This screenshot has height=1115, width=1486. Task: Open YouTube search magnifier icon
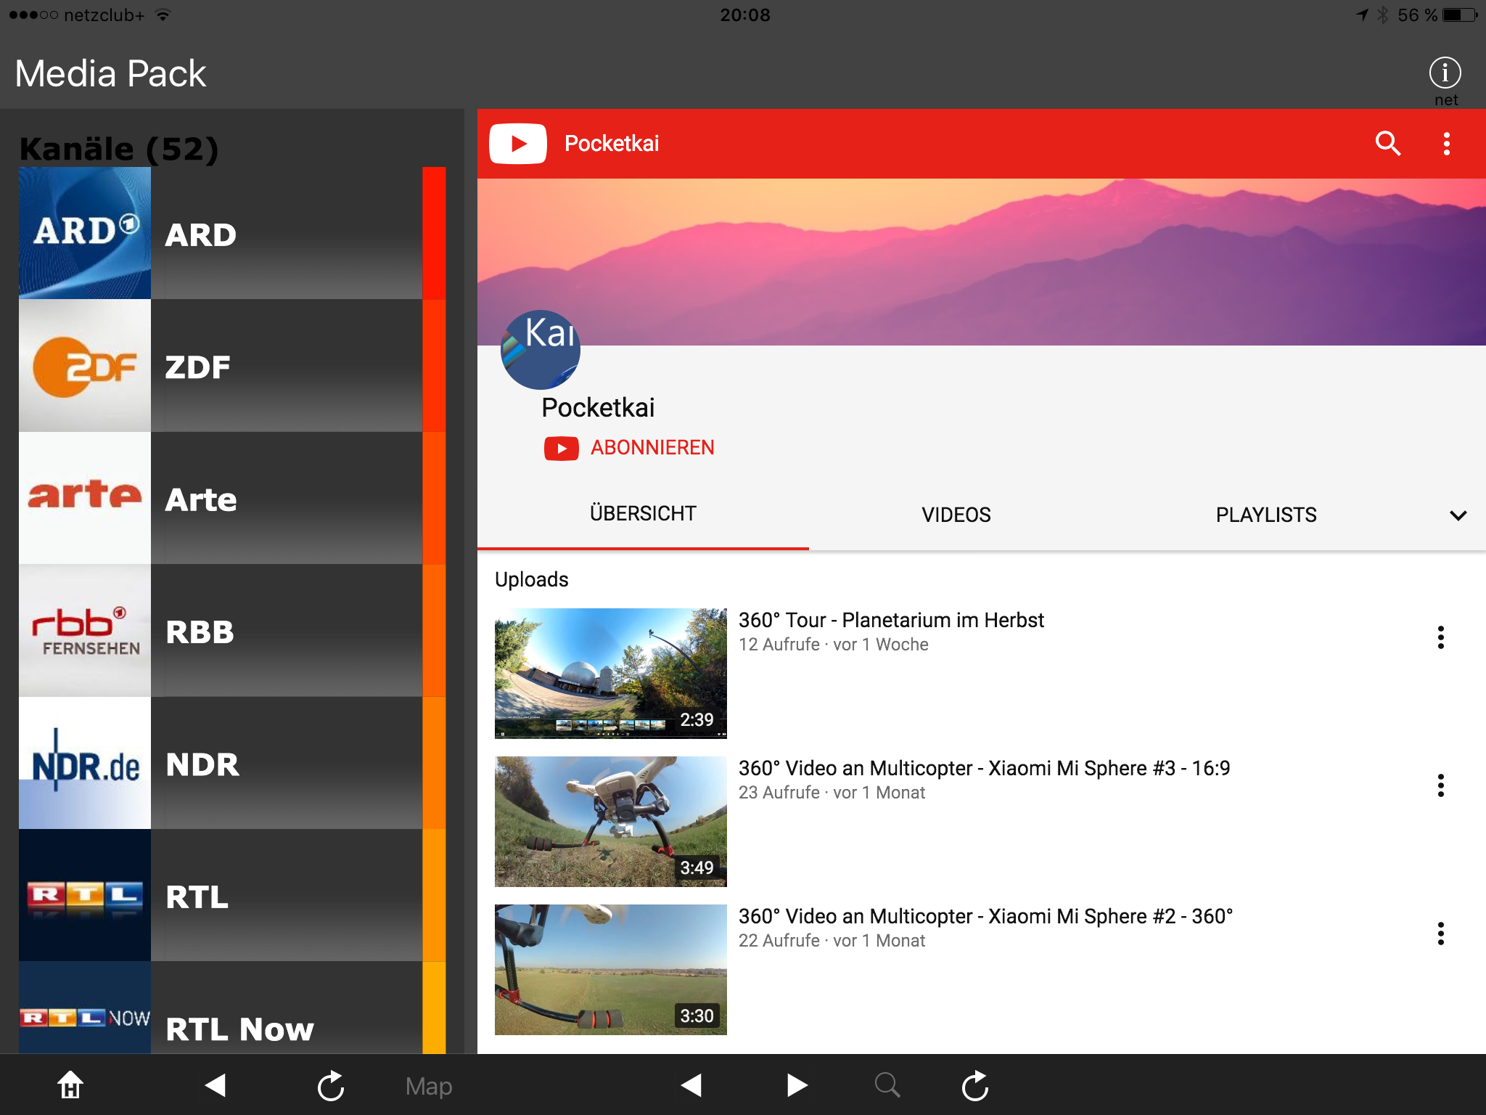(1387, 144)
